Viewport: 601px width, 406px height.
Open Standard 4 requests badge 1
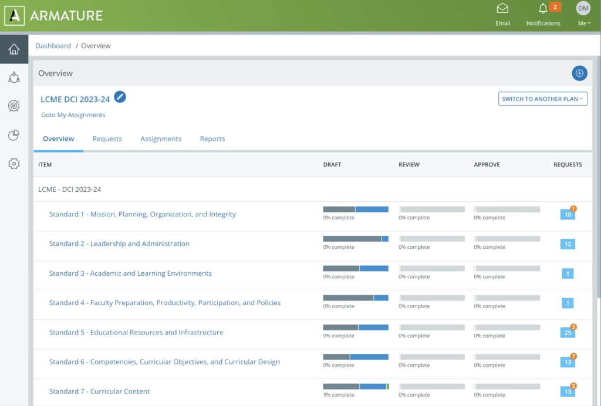coord(568,303)
